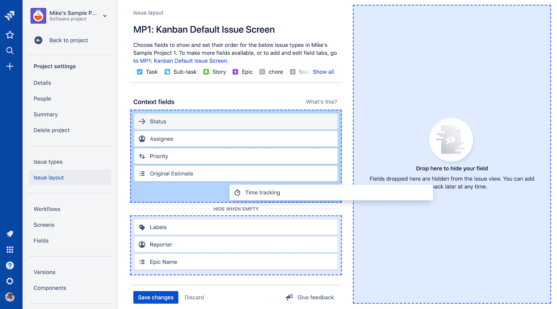Open What's this? help for context fields
Screen dimensions: 557x309
pyautogui.click(x=321, y=102)
